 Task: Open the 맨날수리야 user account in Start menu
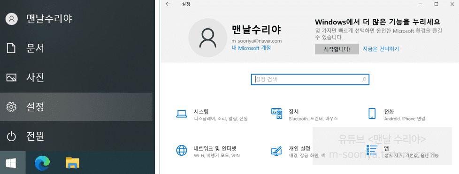(x=76, y=19)
